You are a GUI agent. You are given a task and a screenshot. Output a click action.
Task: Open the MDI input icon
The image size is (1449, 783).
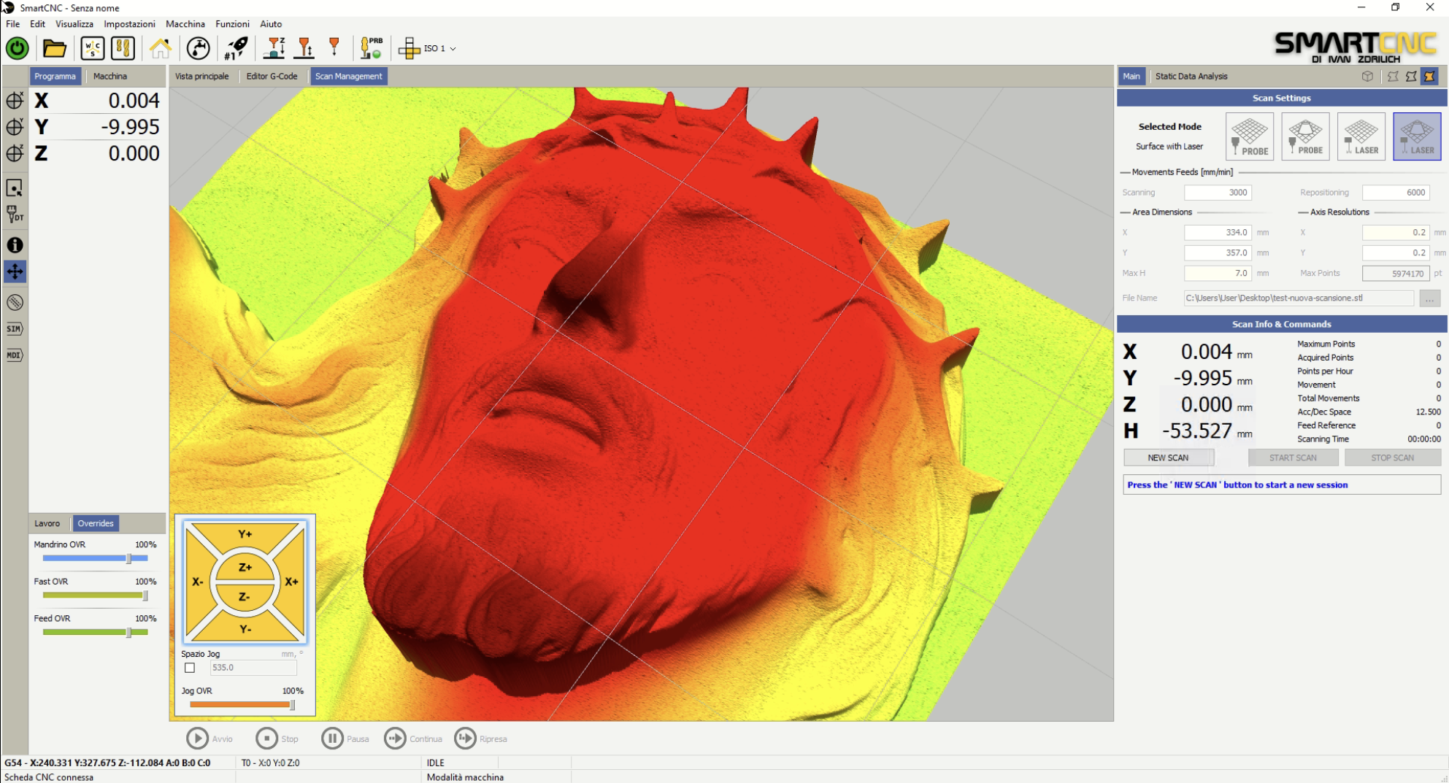coord(15,355)
